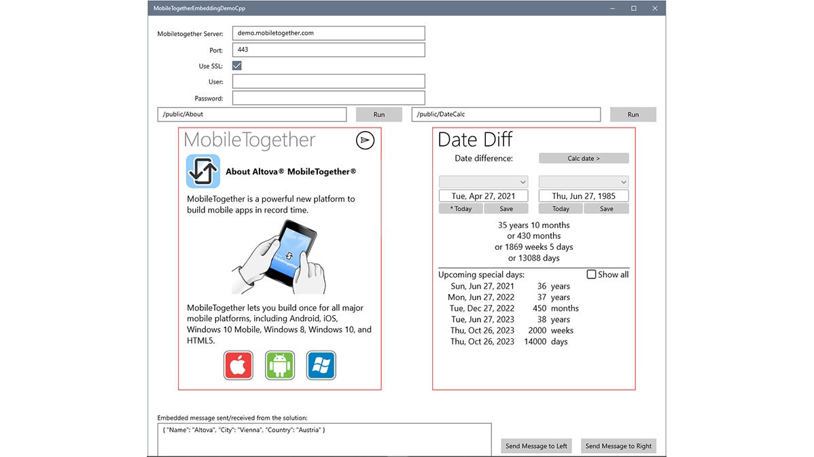Click the paper plane send icon
Image resolution: width=814 pixels, height=457 pixels.
(x=365, y=140)
